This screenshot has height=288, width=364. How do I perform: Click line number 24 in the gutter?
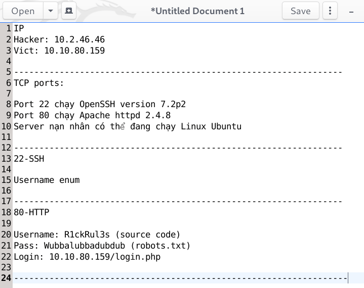(6, 278)
